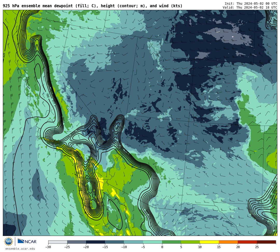Click the colorbar tick label 5
This screenshot has height=252, width=280.
(x=181, y=247)
